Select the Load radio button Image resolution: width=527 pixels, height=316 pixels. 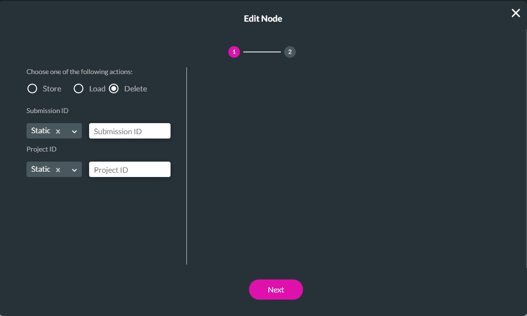79,88
